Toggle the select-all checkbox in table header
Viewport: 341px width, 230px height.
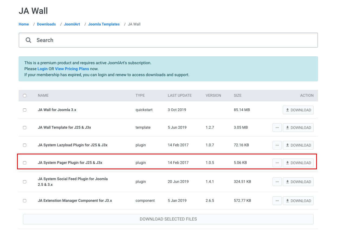tap(25, 96)
